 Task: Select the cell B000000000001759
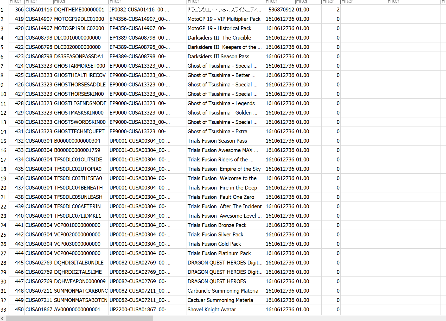pos(81,150)
